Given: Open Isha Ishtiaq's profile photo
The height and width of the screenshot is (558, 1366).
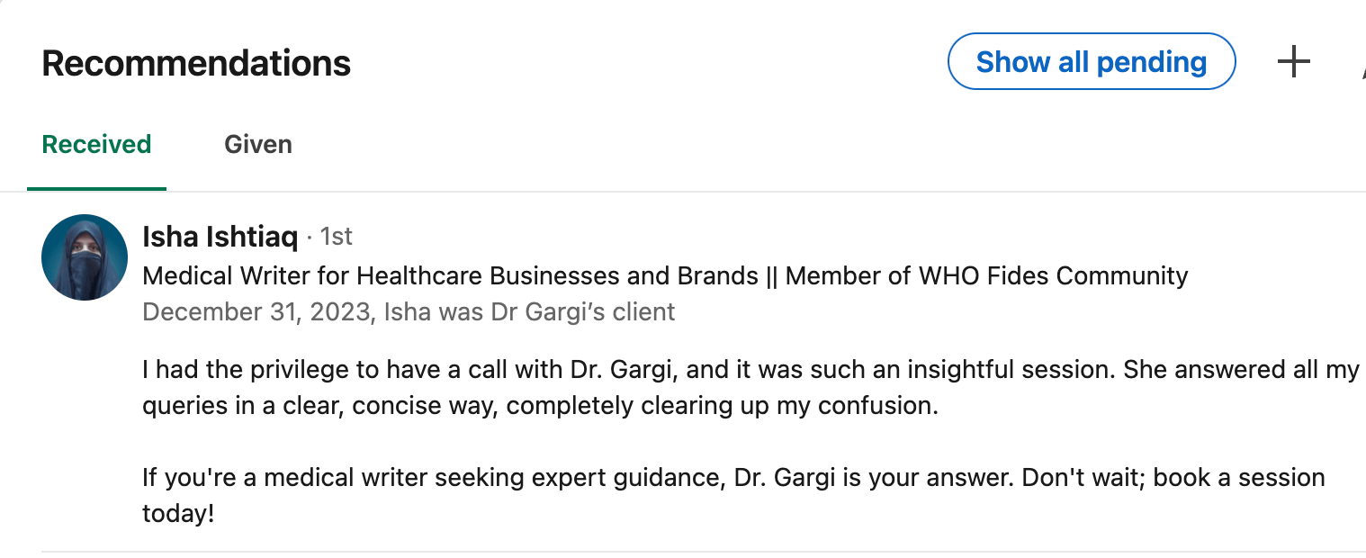Looking at the screenshot, I should pos(85,257).
